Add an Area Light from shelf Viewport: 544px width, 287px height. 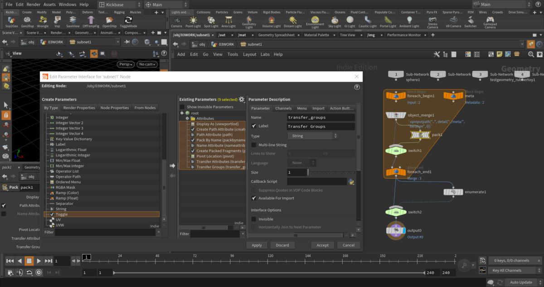pyautogui.click(x=228, y=21)
